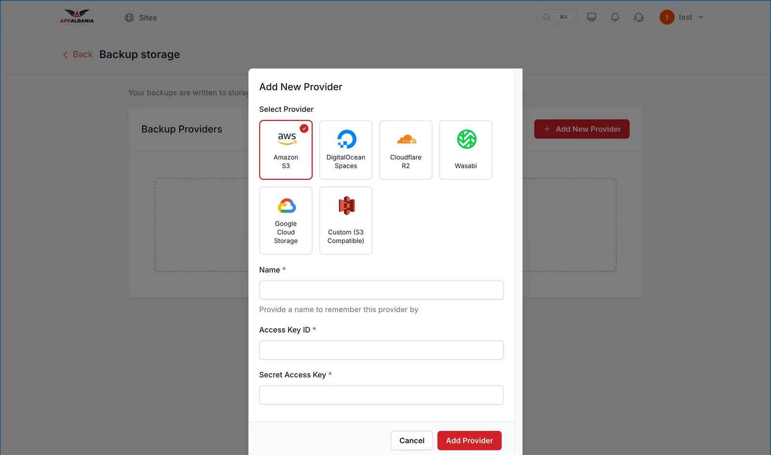Click the user avatar 't'
This screenshot has height=455, width=771.
tap(667, 17)
